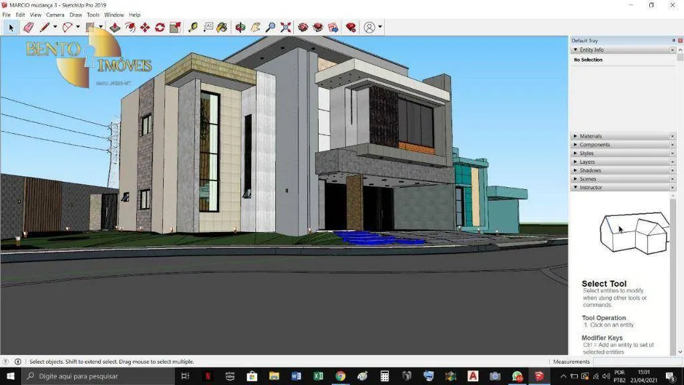Select the Eraser tool
Viewport: 684px width, 385px height.
coord(28,27)
